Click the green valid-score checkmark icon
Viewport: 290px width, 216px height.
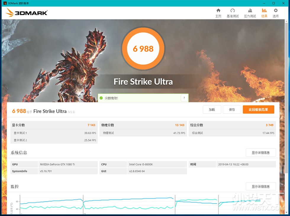pos(101,98)
